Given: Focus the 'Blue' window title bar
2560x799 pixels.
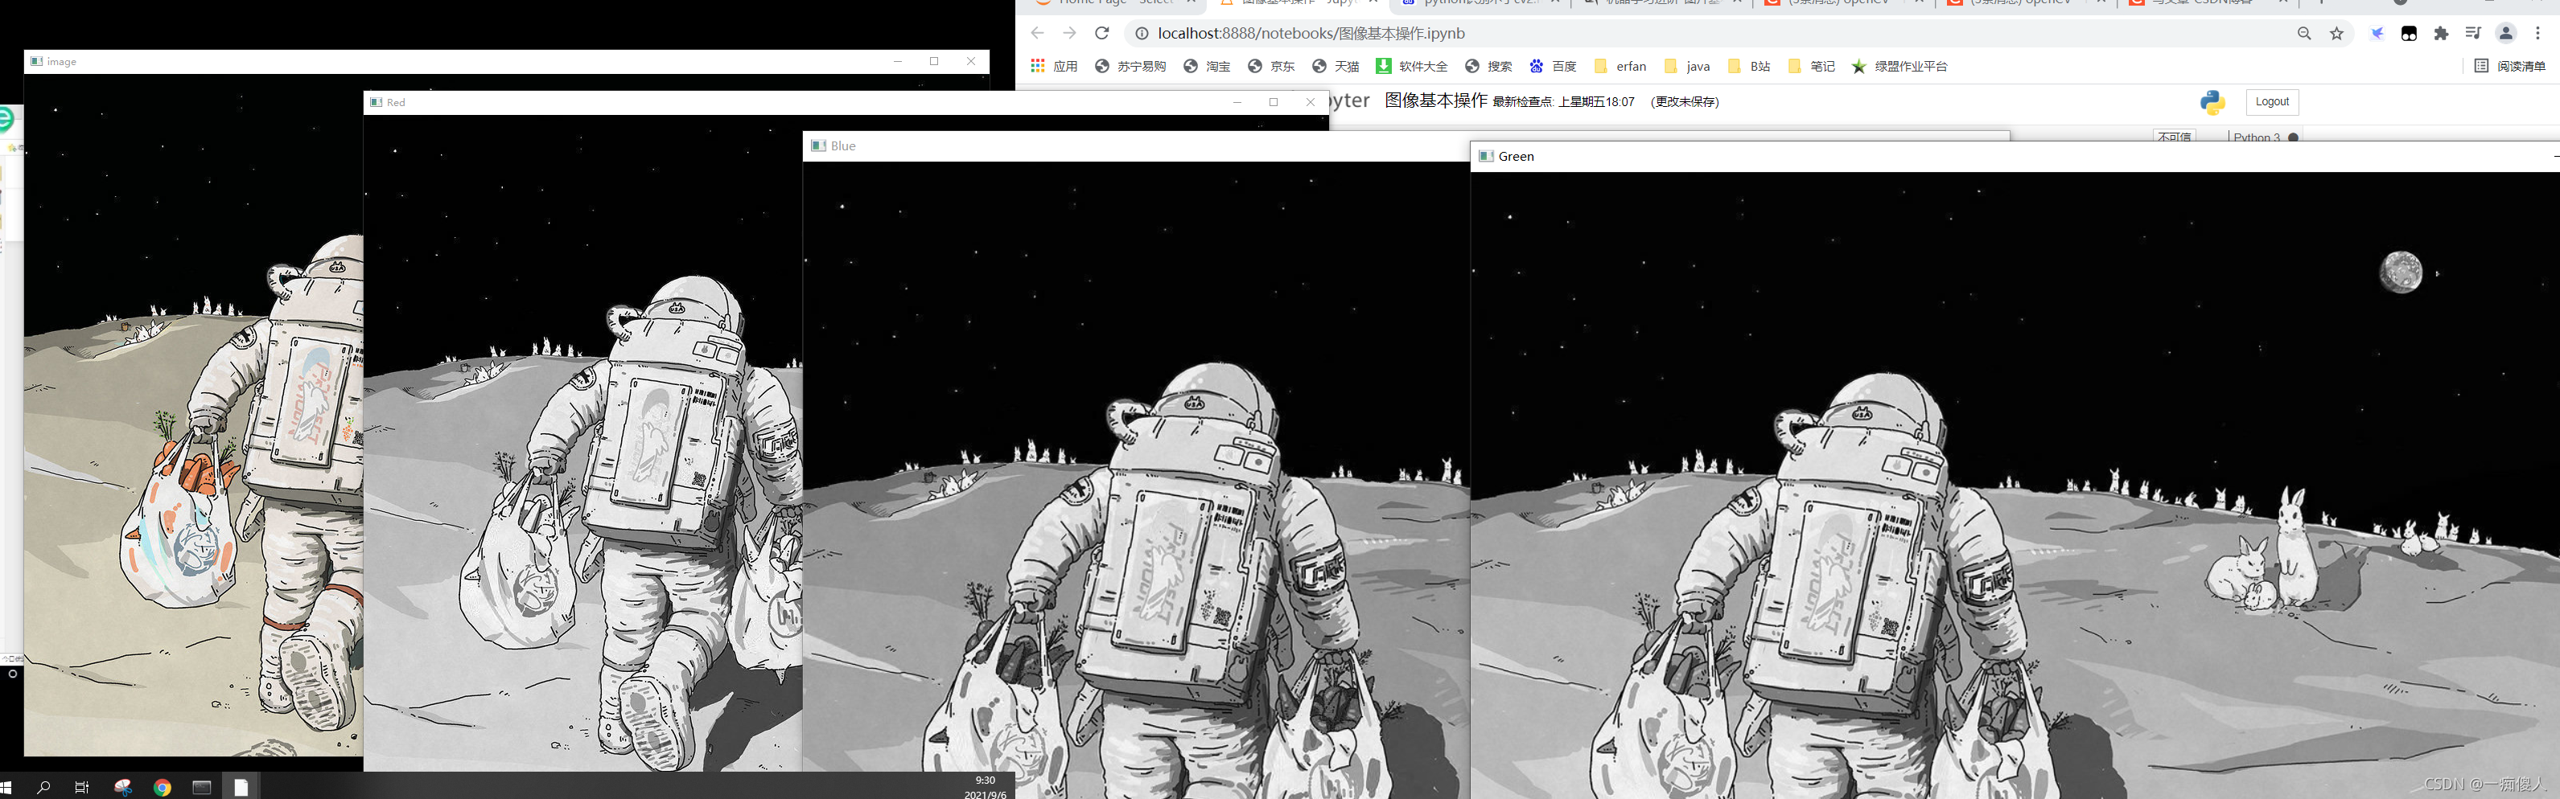Looking at the screenshot, I should point(1136,146).
